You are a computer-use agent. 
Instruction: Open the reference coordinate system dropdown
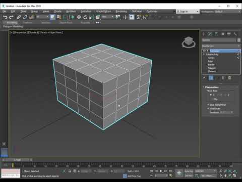[107, 17]
